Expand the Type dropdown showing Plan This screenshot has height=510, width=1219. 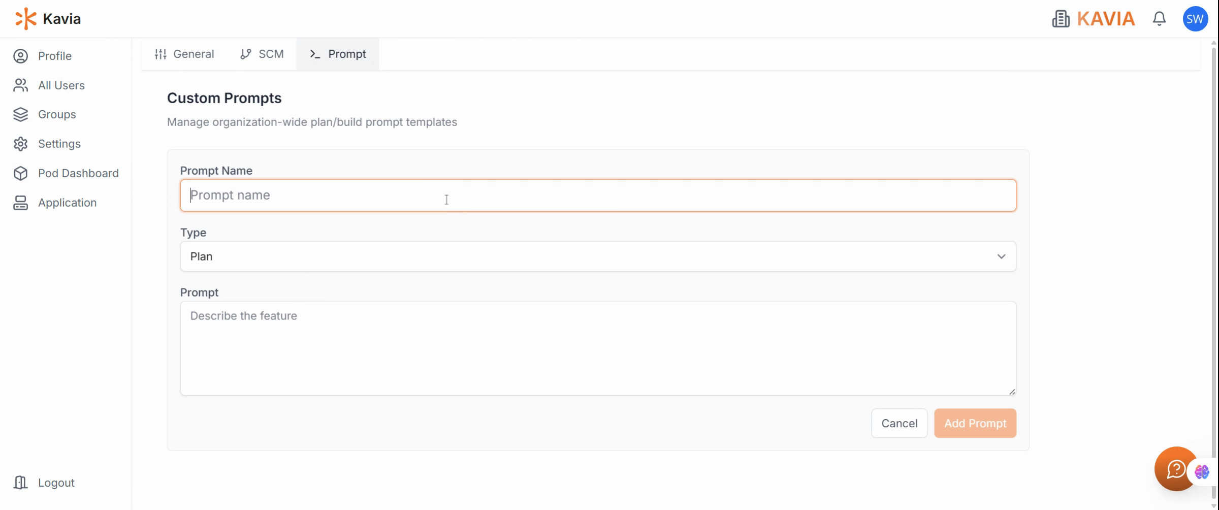(x=598, y=257)
